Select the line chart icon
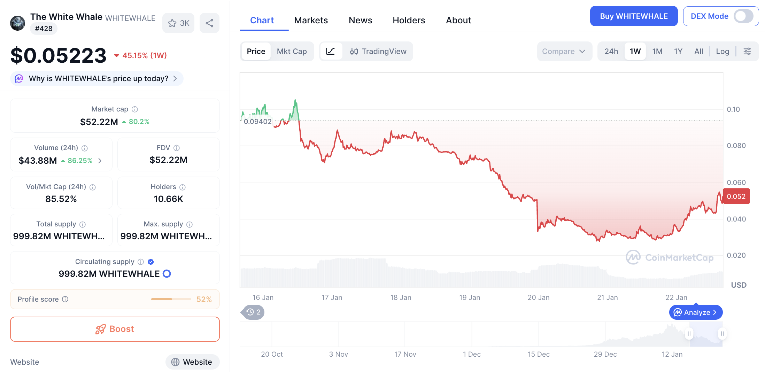 [331, 52]
